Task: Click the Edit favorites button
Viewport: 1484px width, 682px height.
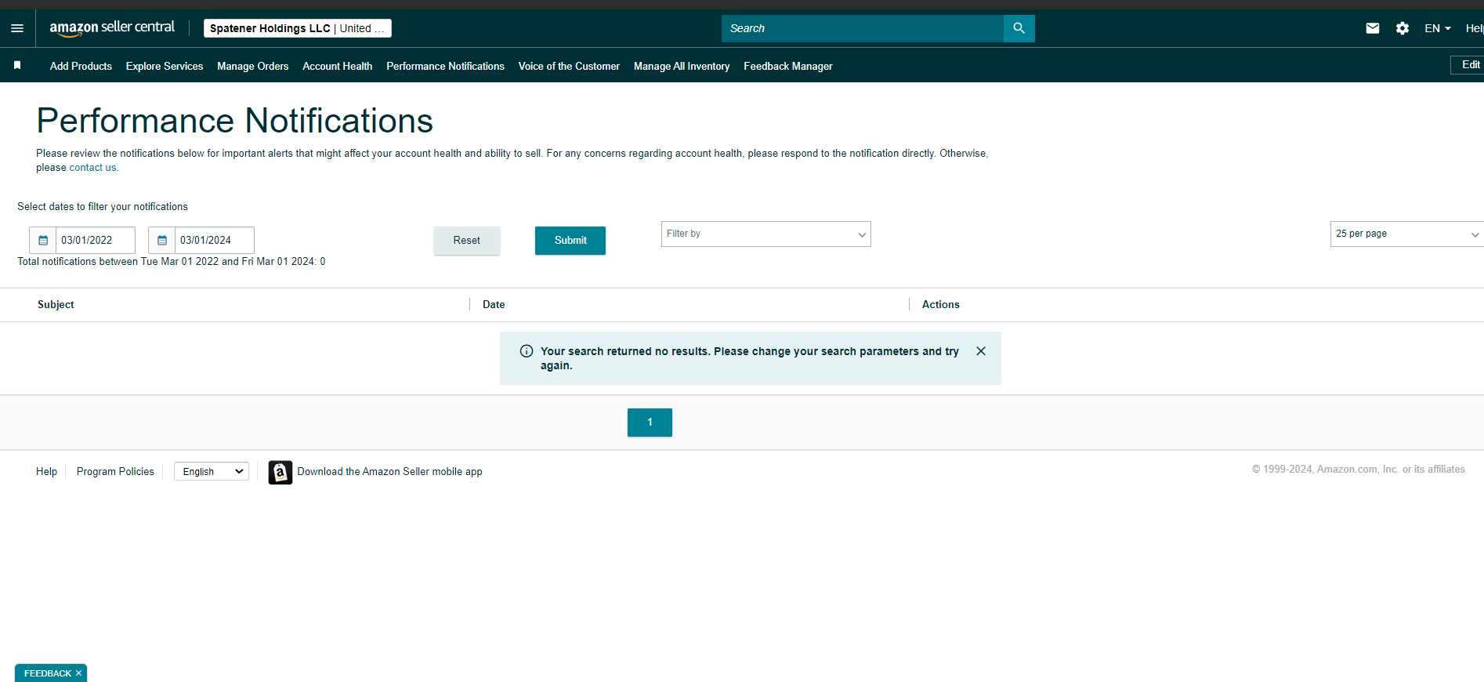Action: (1468, 64)
